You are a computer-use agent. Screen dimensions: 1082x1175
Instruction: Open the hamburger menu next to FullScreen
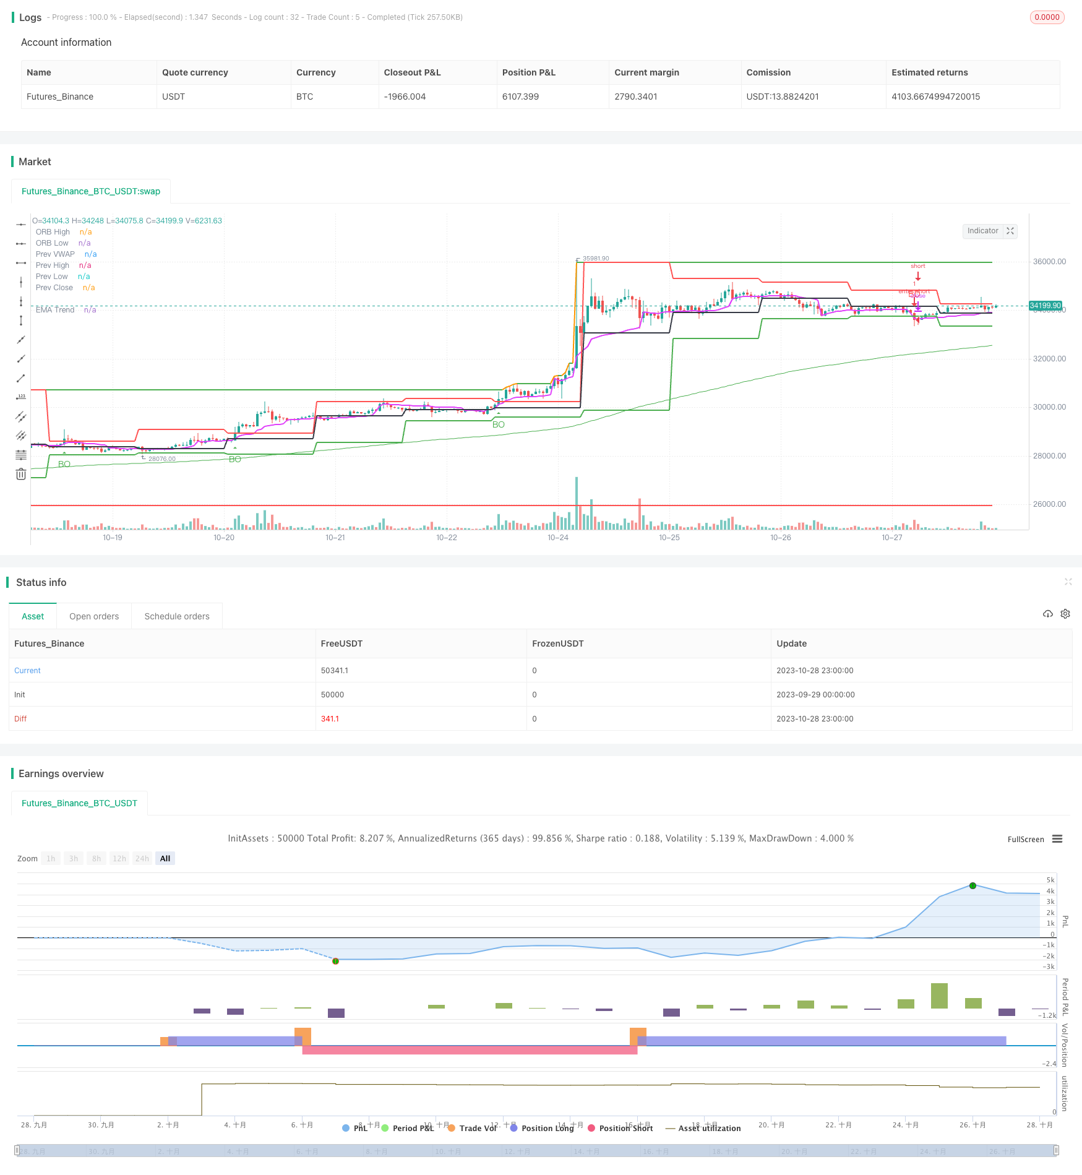pos(1057,839)
